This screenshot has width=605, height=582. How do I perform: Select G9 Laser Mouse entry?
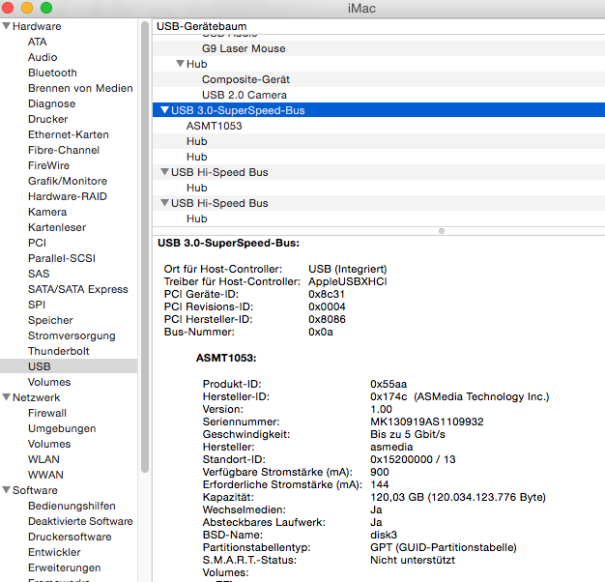243,48
